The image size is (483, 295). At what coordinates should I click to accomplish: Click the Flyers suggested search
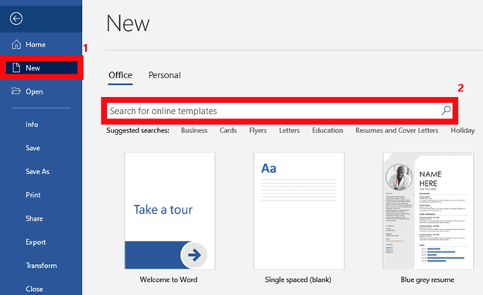(258, 130)
